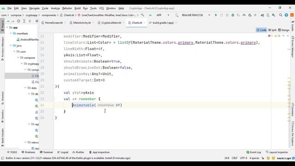The width and height of the screenshot is (295, 166).
Task: Open the Navigate menu
Action: (x=34, y=8)
